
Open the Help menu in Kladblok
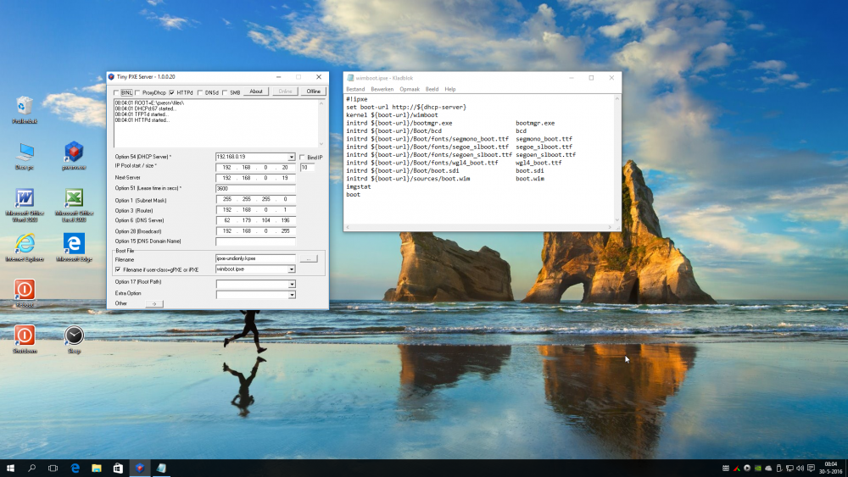450,89
